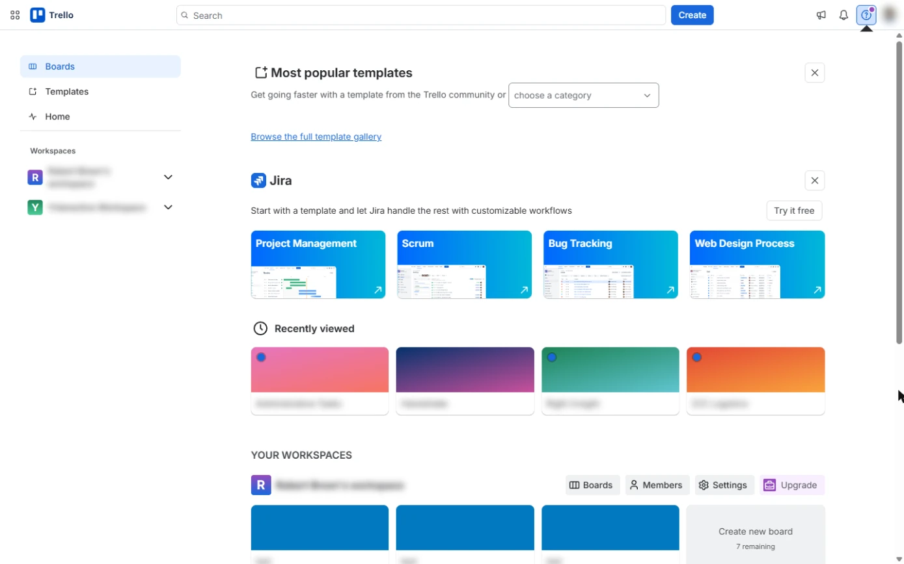Click the arrow icon on the Web Design Process card
904x564 pixels.
817,290
